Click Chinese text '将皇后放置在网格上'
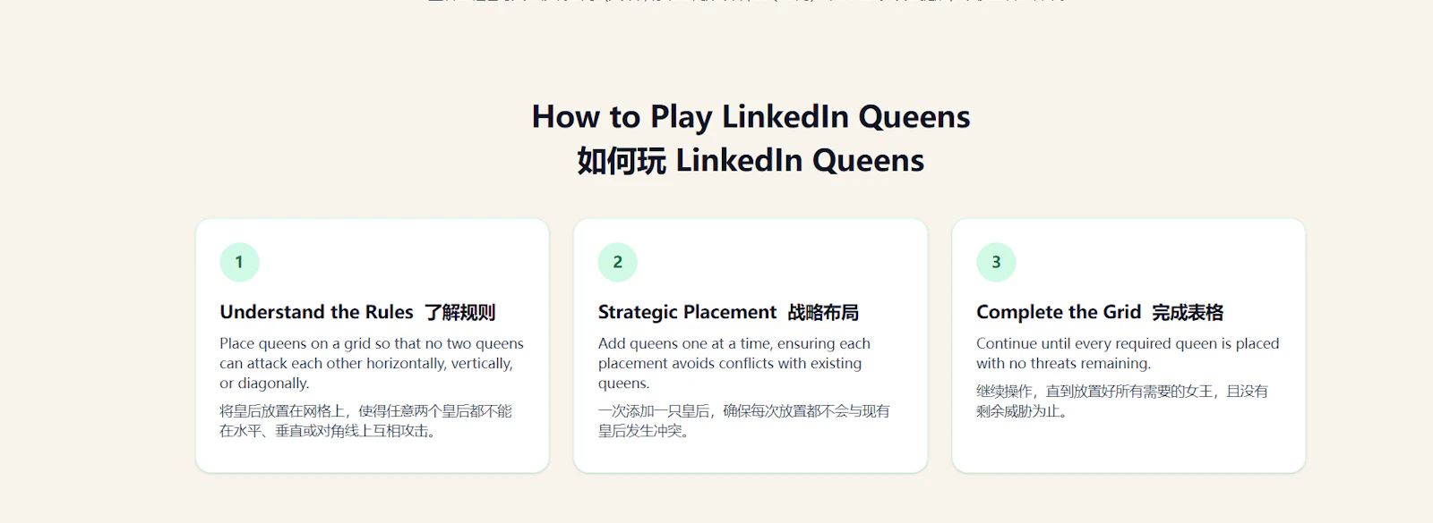Image resolution: width=1433 pixels, height=523 pixels. point(282,411)
